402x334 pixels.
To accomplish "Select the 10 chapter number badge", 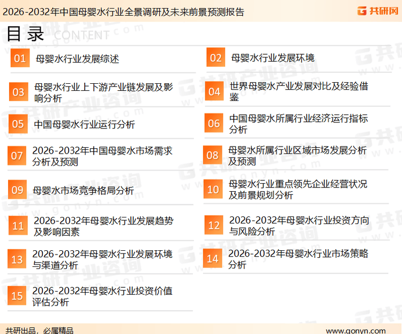I will [213, 189].
